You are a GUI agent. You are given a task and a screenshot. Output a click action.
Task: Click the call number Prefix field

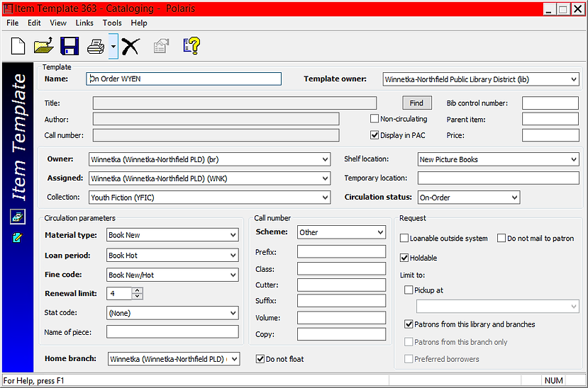point(341,252)
